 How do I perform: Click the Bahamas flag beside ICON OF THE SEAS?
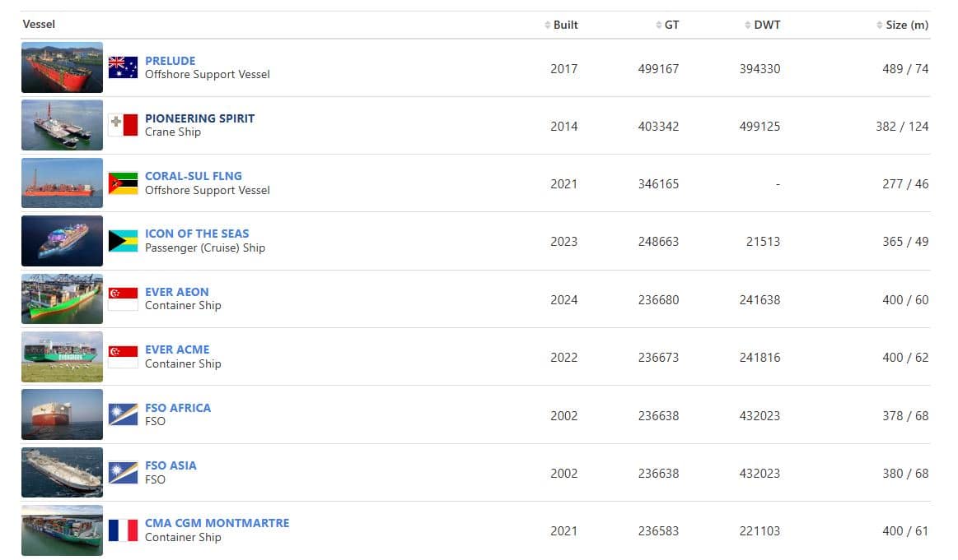coord(123,241)
